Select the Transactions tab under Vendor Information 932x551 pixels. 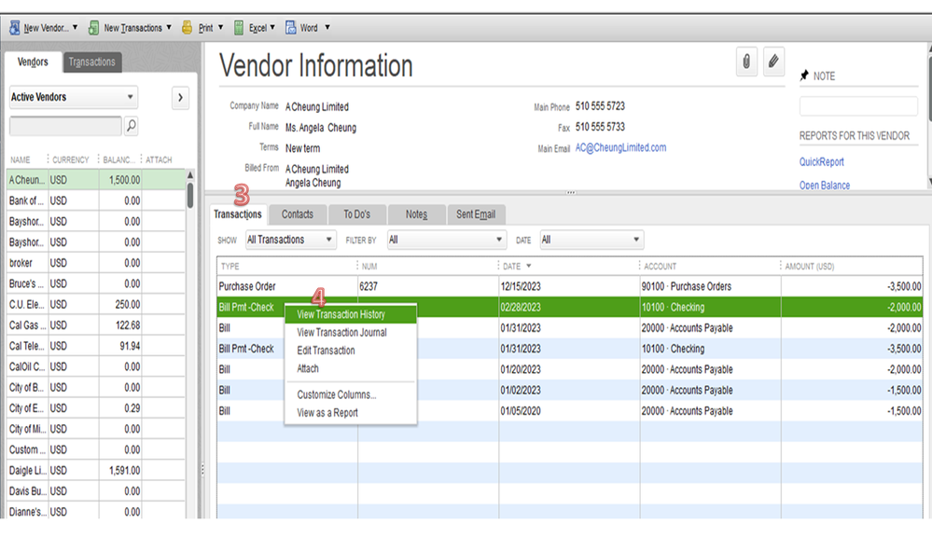point(238,214)
